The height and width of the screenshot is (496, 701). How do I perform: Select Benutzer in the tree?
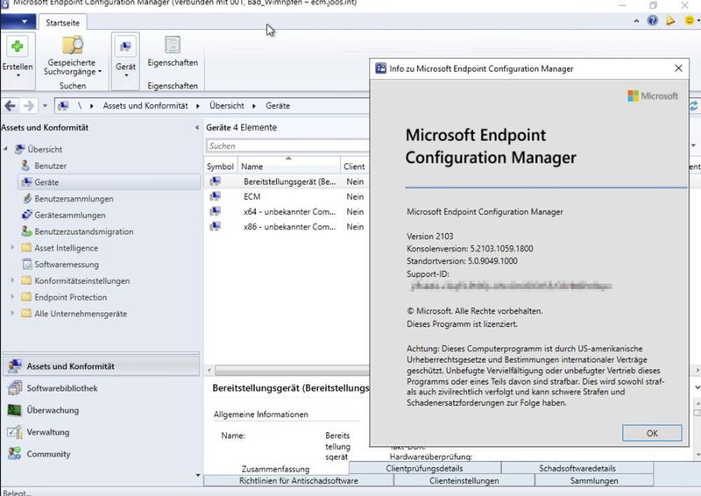tap(50, 166)
